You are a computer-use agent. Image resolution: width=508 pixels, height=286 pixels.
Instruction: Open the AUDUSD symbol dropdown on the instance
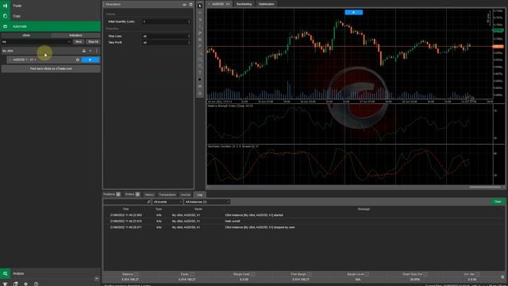point(20,60)
